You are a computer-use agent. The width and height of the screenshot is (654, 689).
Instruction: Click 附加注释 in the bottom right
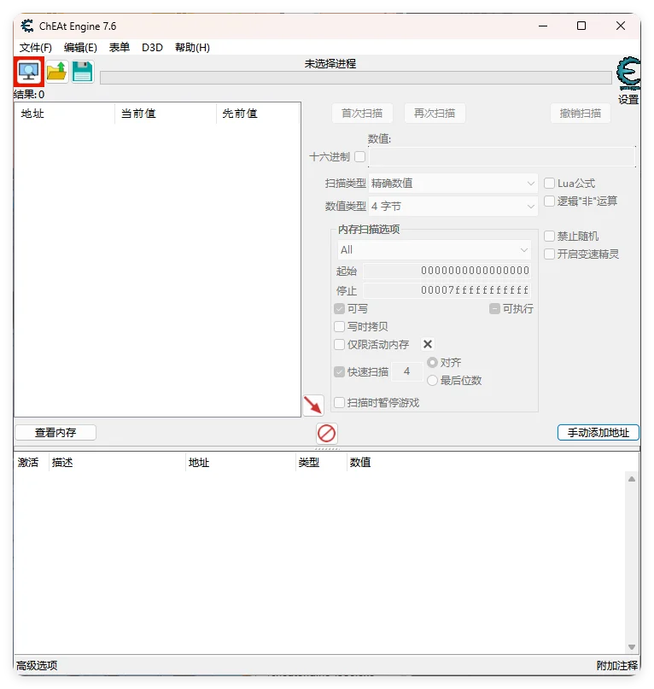click(617, 665)
